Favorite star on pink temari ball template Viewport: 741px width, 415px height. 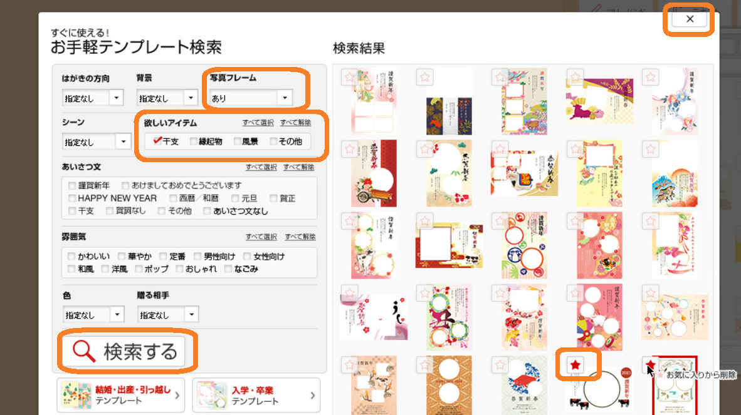pyautogui.click(x=575, y=293)
